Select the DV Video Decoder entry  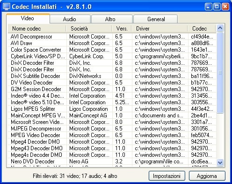point(112,83)
